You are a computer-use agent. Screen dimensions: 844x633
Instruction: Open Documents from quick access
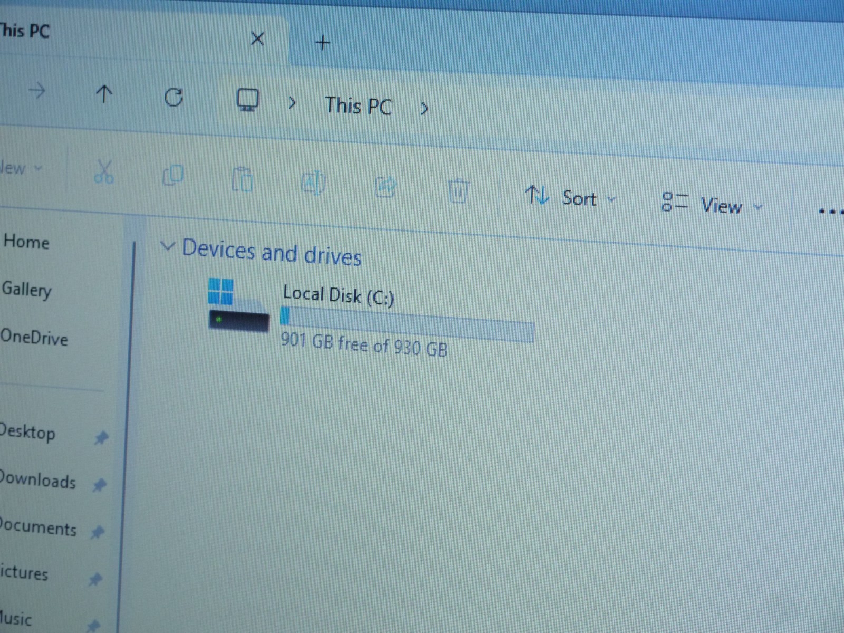point(39,527)
